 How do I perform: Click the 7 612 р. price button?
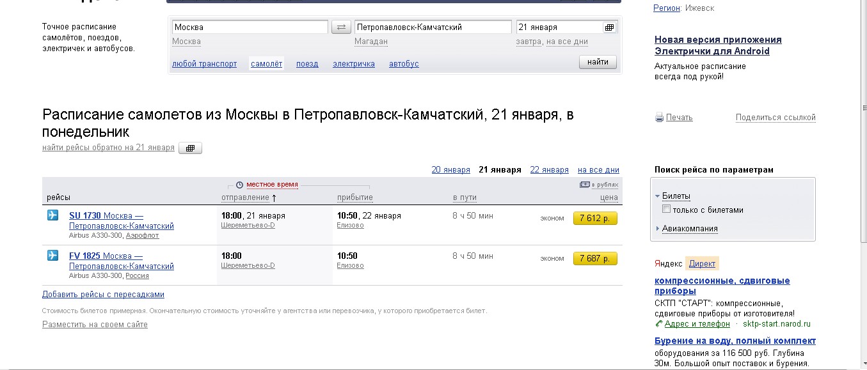[x=595, y=218]
